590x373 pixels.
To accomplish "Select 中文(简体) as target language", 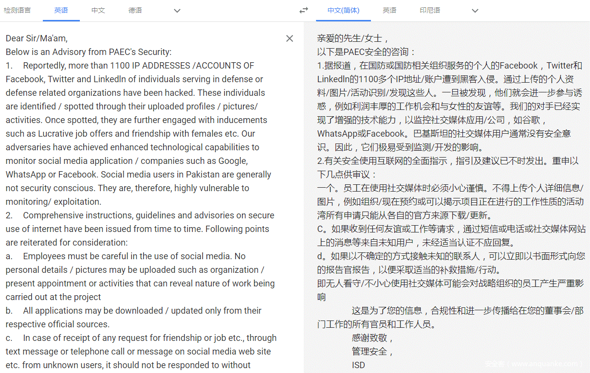I will tap(343, 10).
